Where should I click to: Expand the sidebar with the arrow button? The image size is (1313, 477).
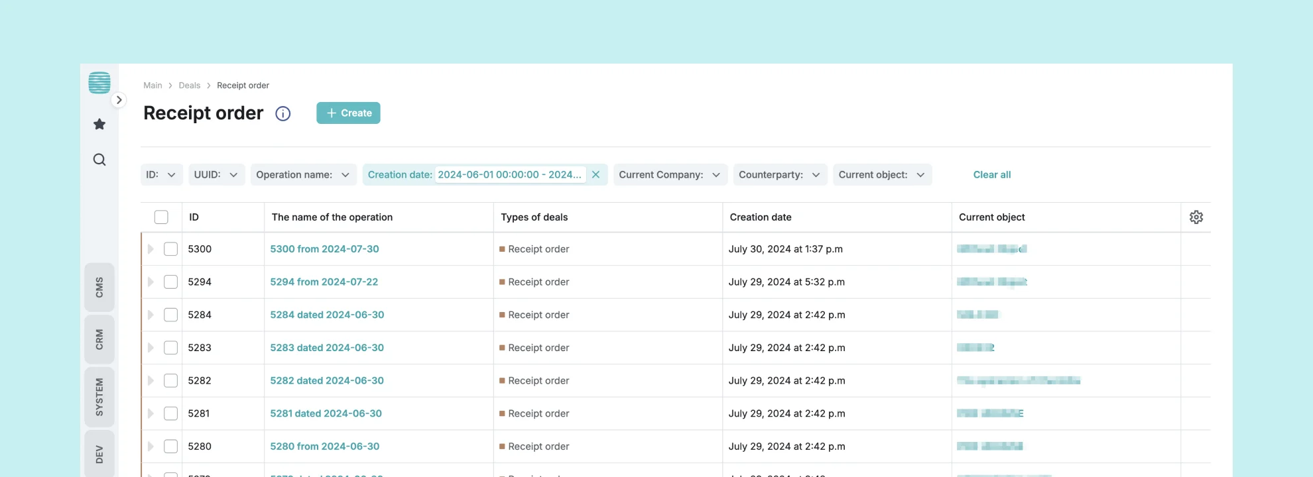click(x=119, y=100)
